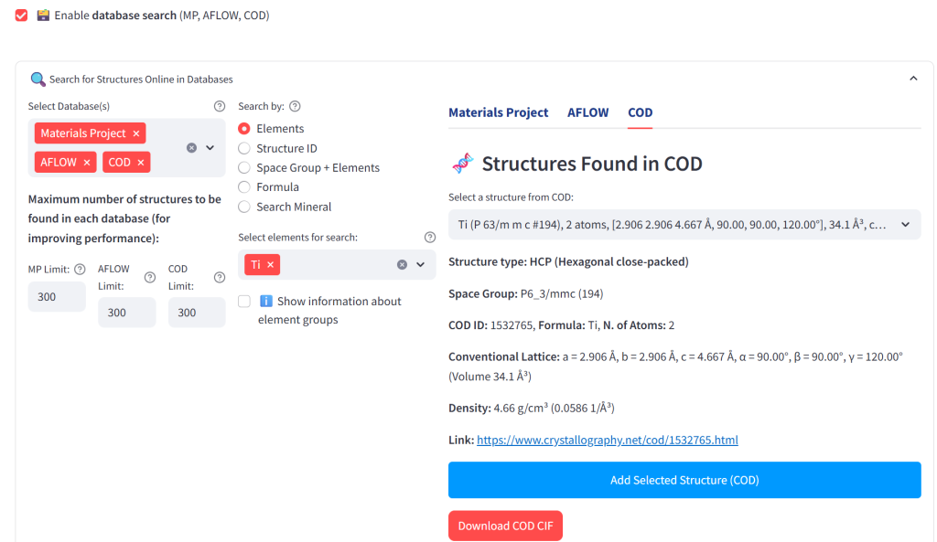Image resolution: width=937 pixels, height=542 pixels.
Task: Clear all selected databases
Action: click(x=191, y=147)
